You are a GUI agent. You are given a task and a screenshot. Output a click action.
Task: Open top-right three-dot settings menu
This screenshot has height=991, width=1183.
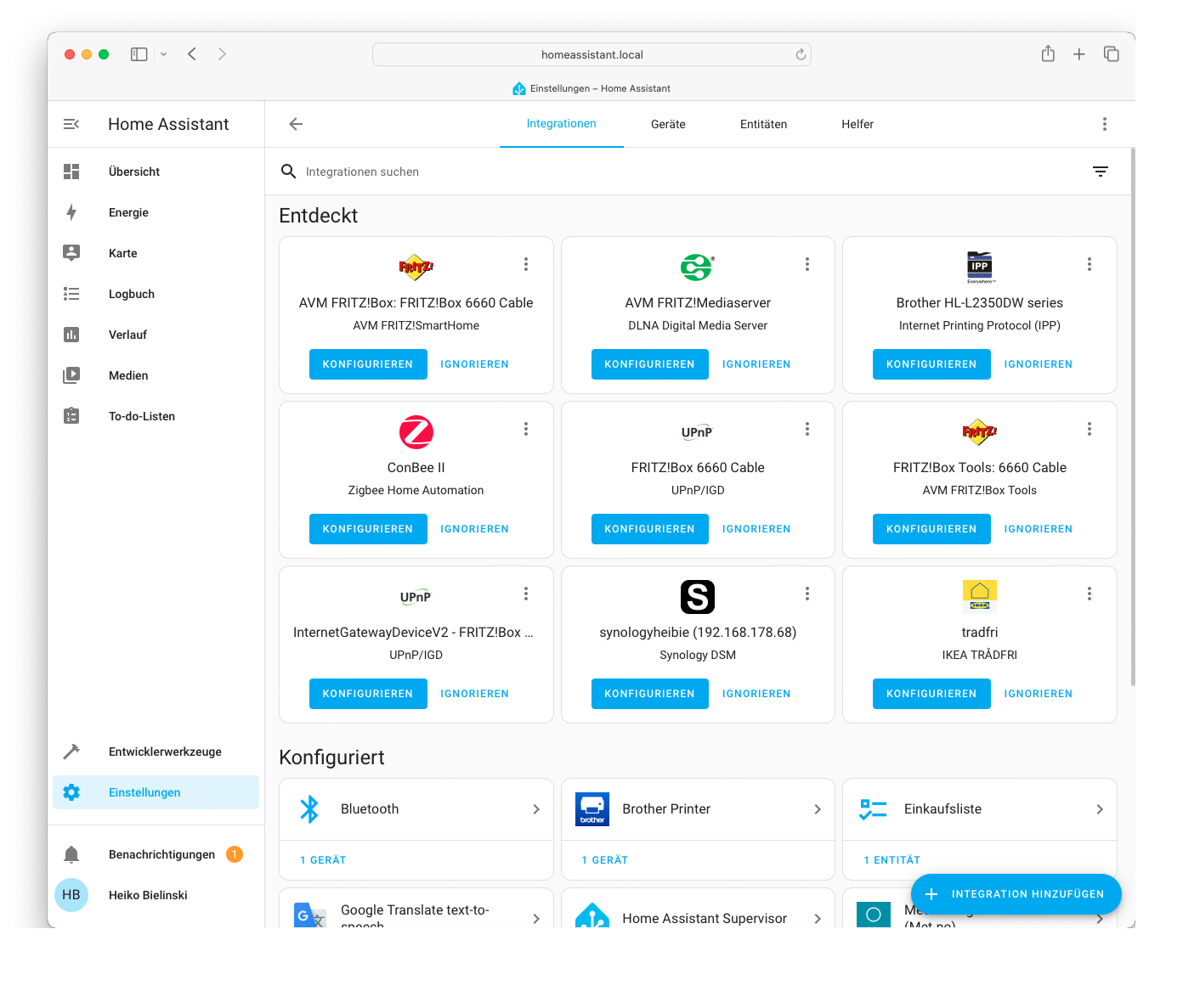(1104, 124)
